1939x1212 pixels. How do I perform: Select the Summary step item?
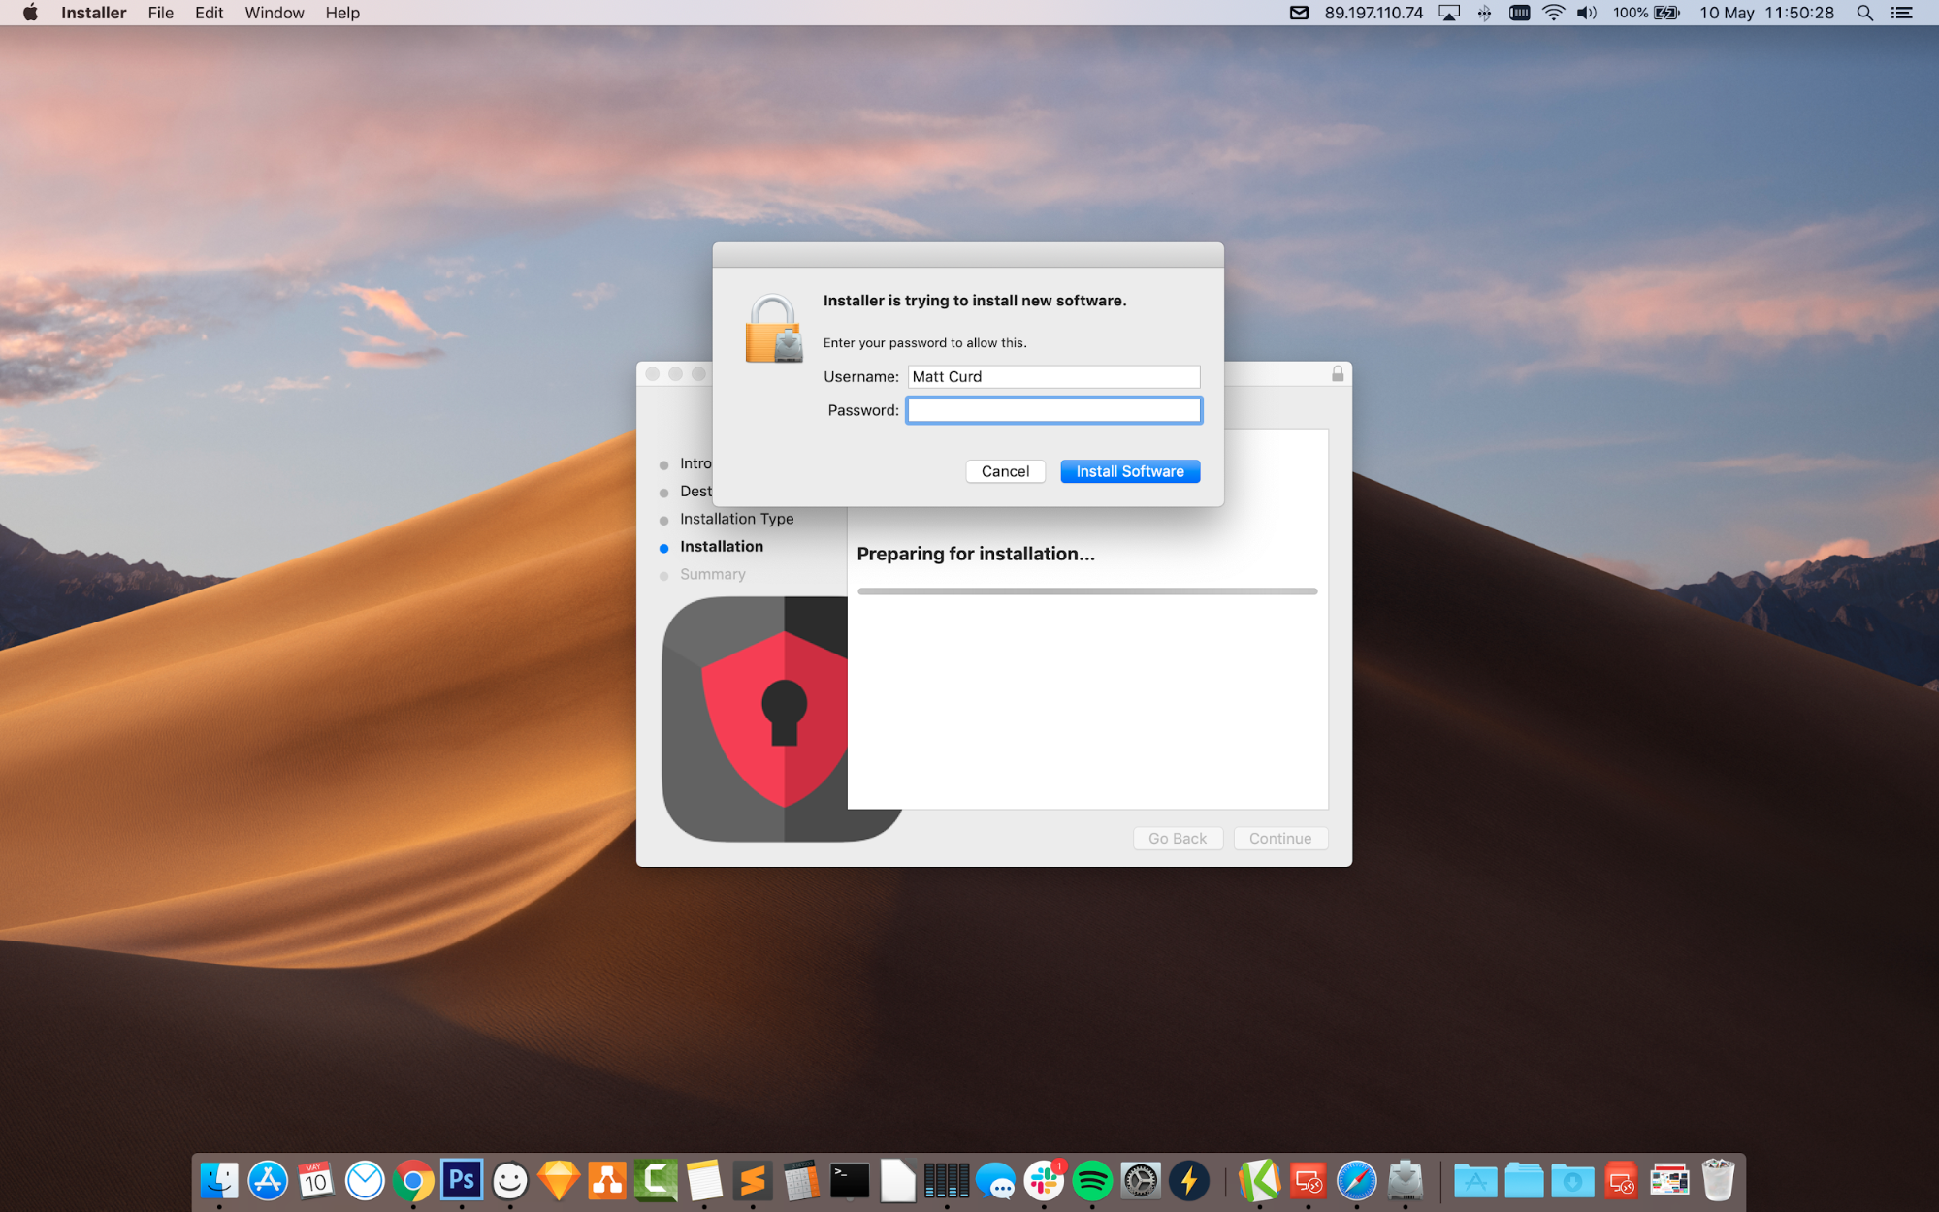[711, 572]
